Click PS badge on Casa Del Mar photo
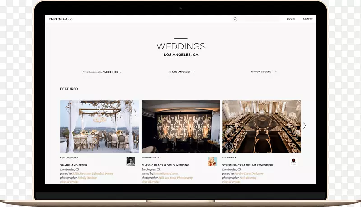 pos(229,146)
